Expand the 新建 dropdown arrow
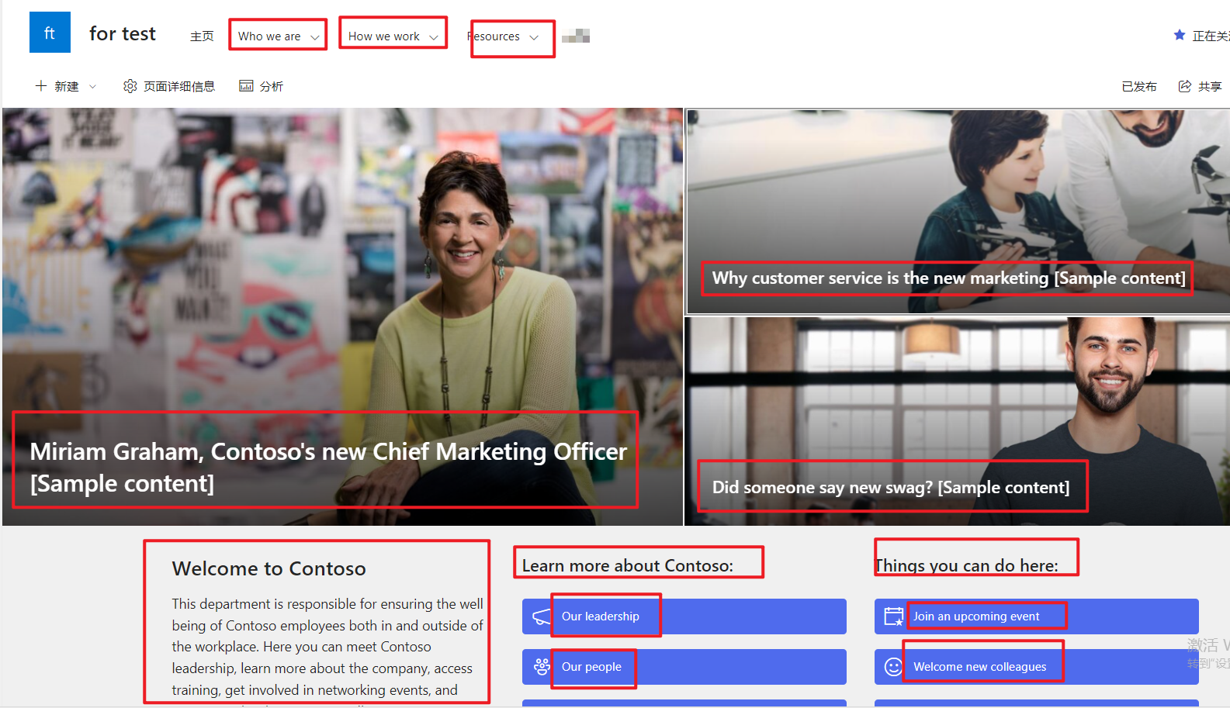Viewport: 1230px width, 708px height. (92, 86)
